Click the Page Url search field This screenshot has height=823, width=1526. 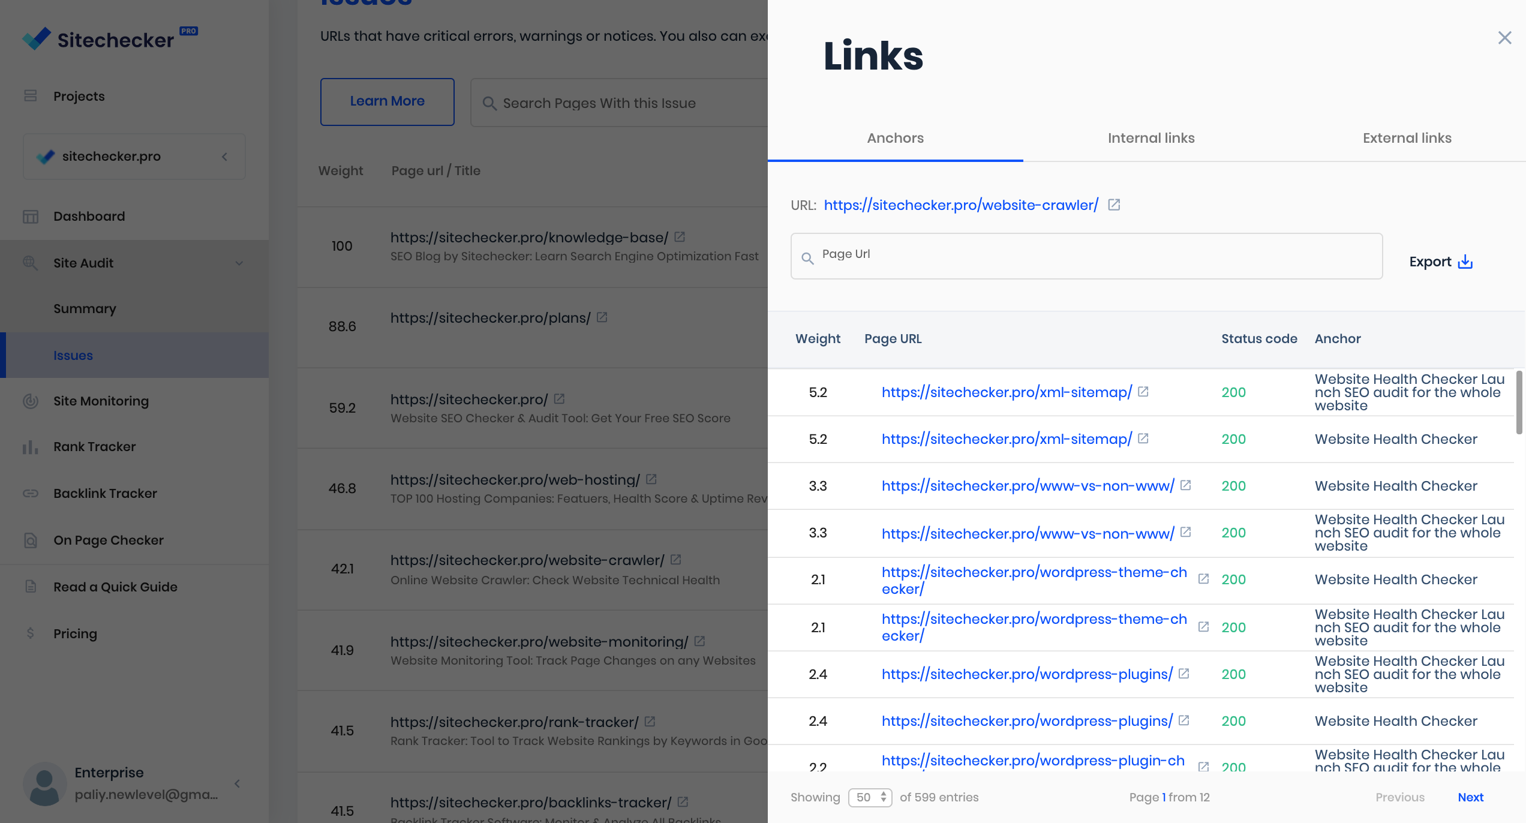coord(1086,256)
